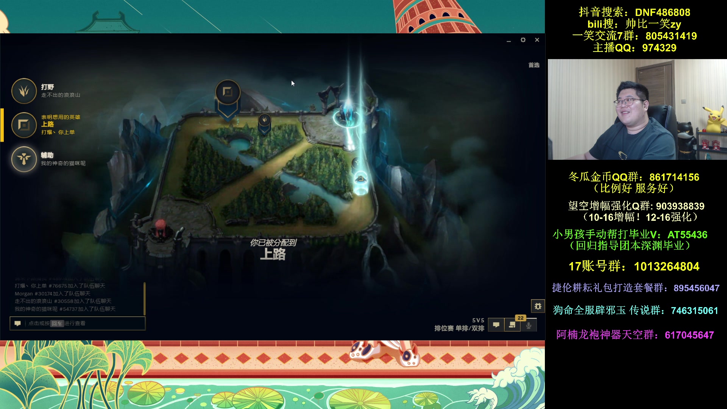Click the 首选 label at top right
This screenshot has width=727, height=409.
(534, 65)
